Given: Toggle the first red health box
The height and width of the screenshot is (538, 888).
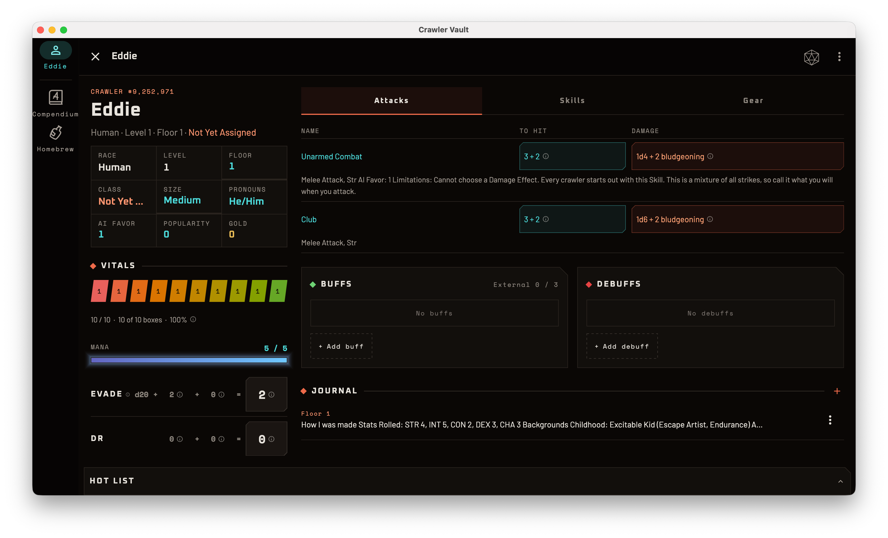Looking at the screenshot, I should (99, 291).
